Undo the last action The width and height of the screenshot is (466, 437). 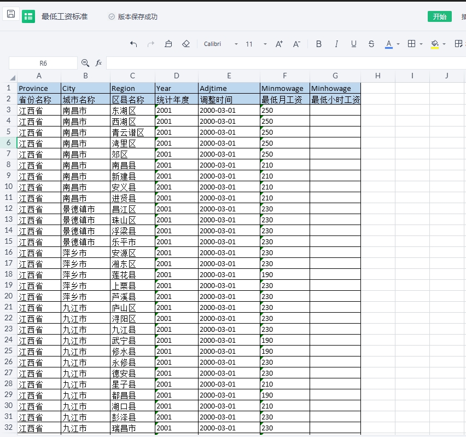pyautogui.click(x=134, y=44)
